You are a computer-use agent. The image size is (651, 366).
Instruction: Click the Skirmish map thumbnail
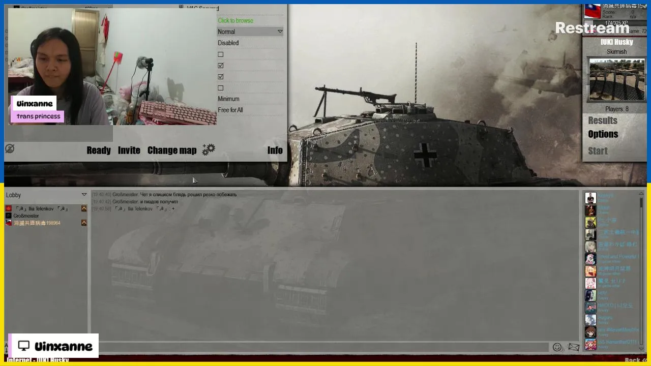(617, 79)
